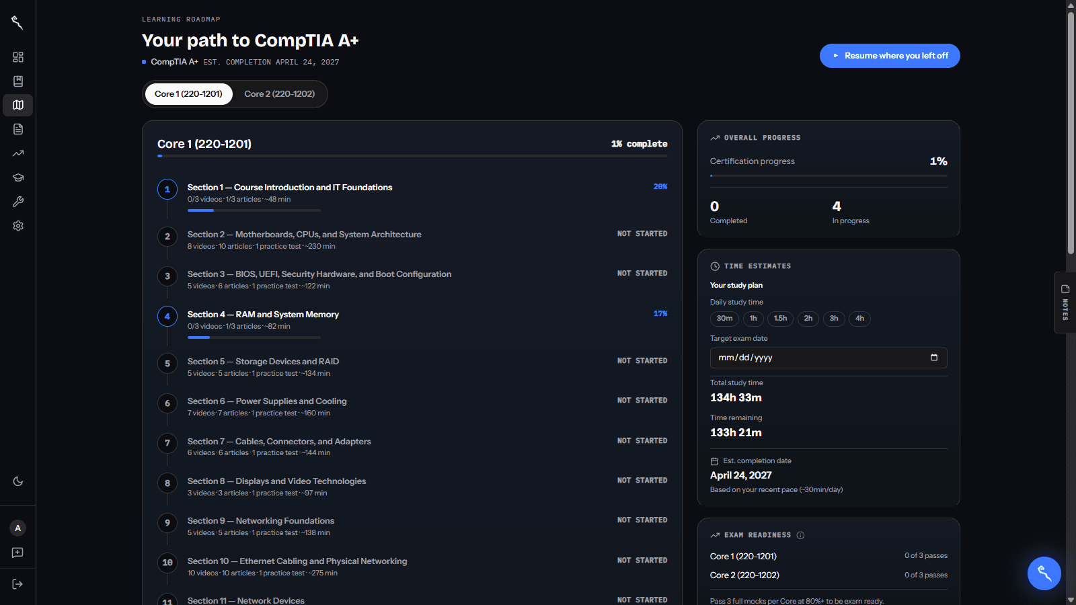Click the Exam Readiness info icon

pyautogui.click(x=800, y=536)
